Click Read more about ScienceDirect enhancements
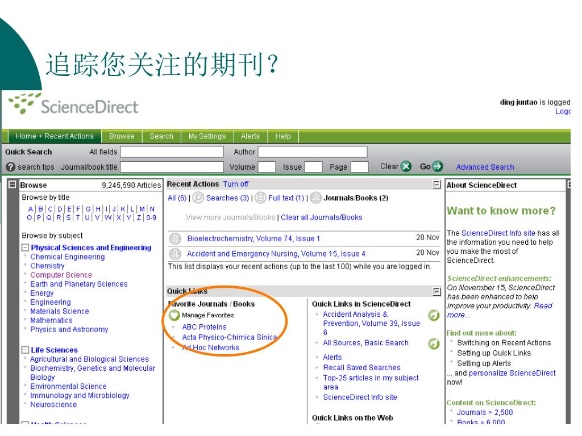Screen dimensions: 582x436 500,311
